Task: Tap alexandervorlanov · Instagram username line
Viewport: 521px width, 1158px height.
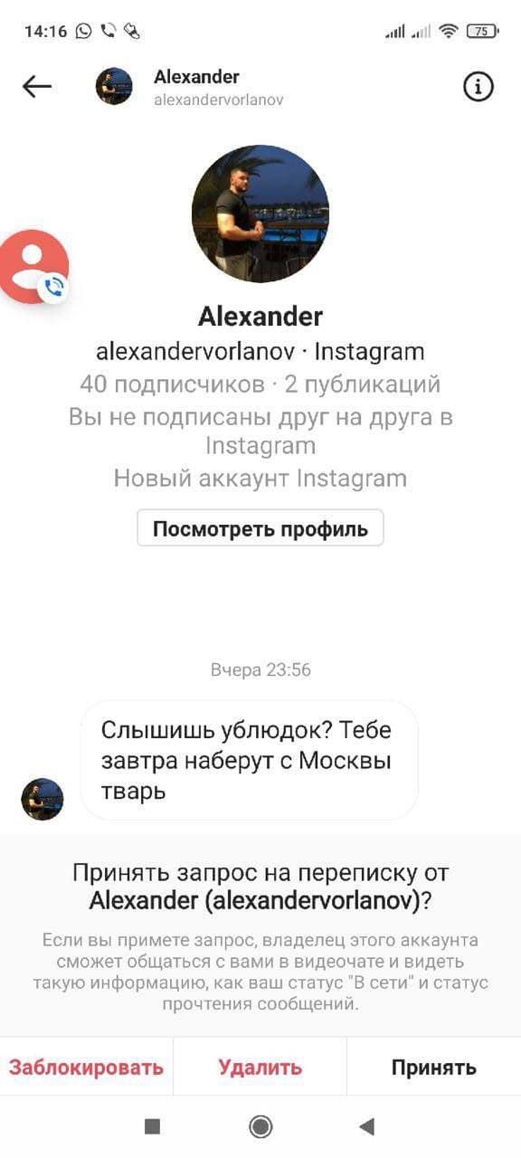Action: (260, 351)
